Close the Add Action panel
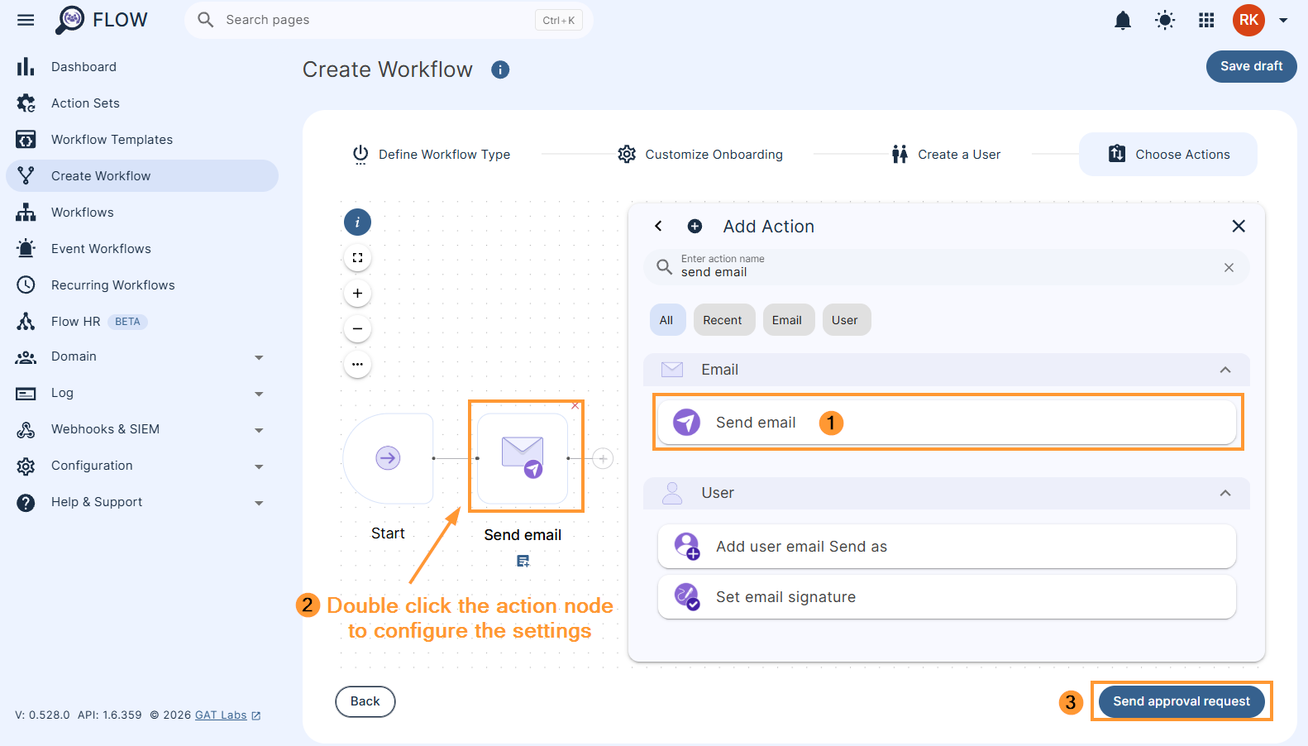 point(1239,226)
